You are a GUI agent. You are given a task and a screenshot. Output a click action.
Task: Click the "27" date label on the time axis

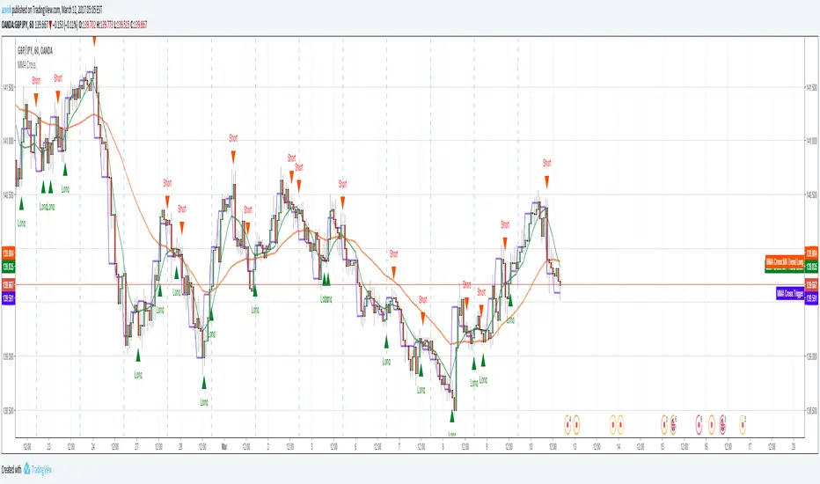point(136,446)
